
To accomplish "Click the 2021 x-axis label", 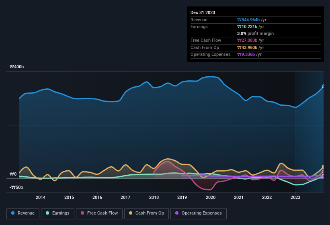I will pos(239,197).
